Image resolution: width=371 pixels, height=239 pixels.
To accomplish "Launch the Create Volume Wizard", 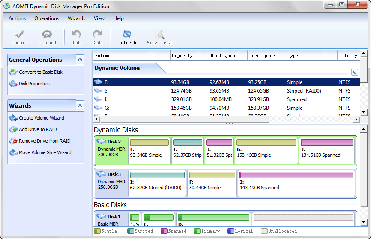I will [x=42, y=118].
